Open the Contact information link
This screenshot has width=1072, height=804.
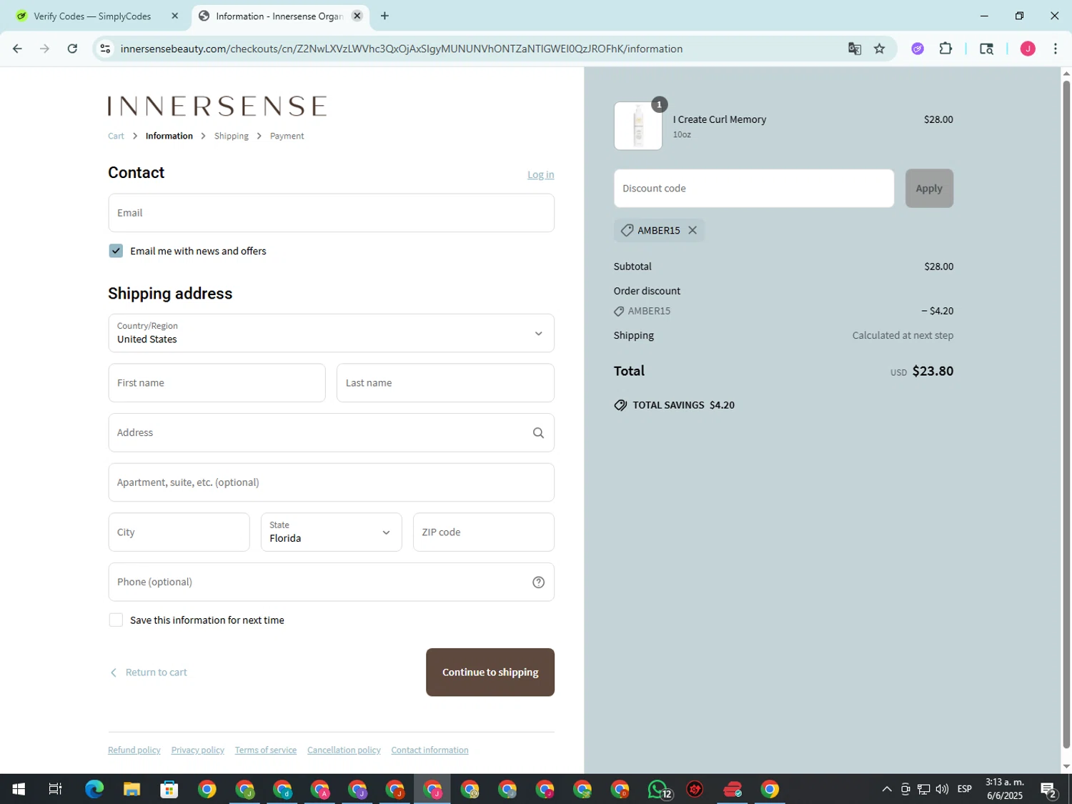tap(430, 750)
